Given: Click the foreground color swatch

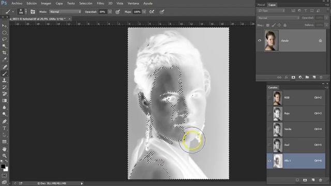Looking at the screenshot, I should point(3,166).
